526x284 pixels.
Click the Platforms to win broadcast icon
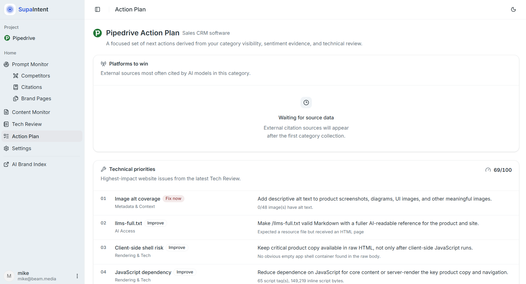pos(103,64)
